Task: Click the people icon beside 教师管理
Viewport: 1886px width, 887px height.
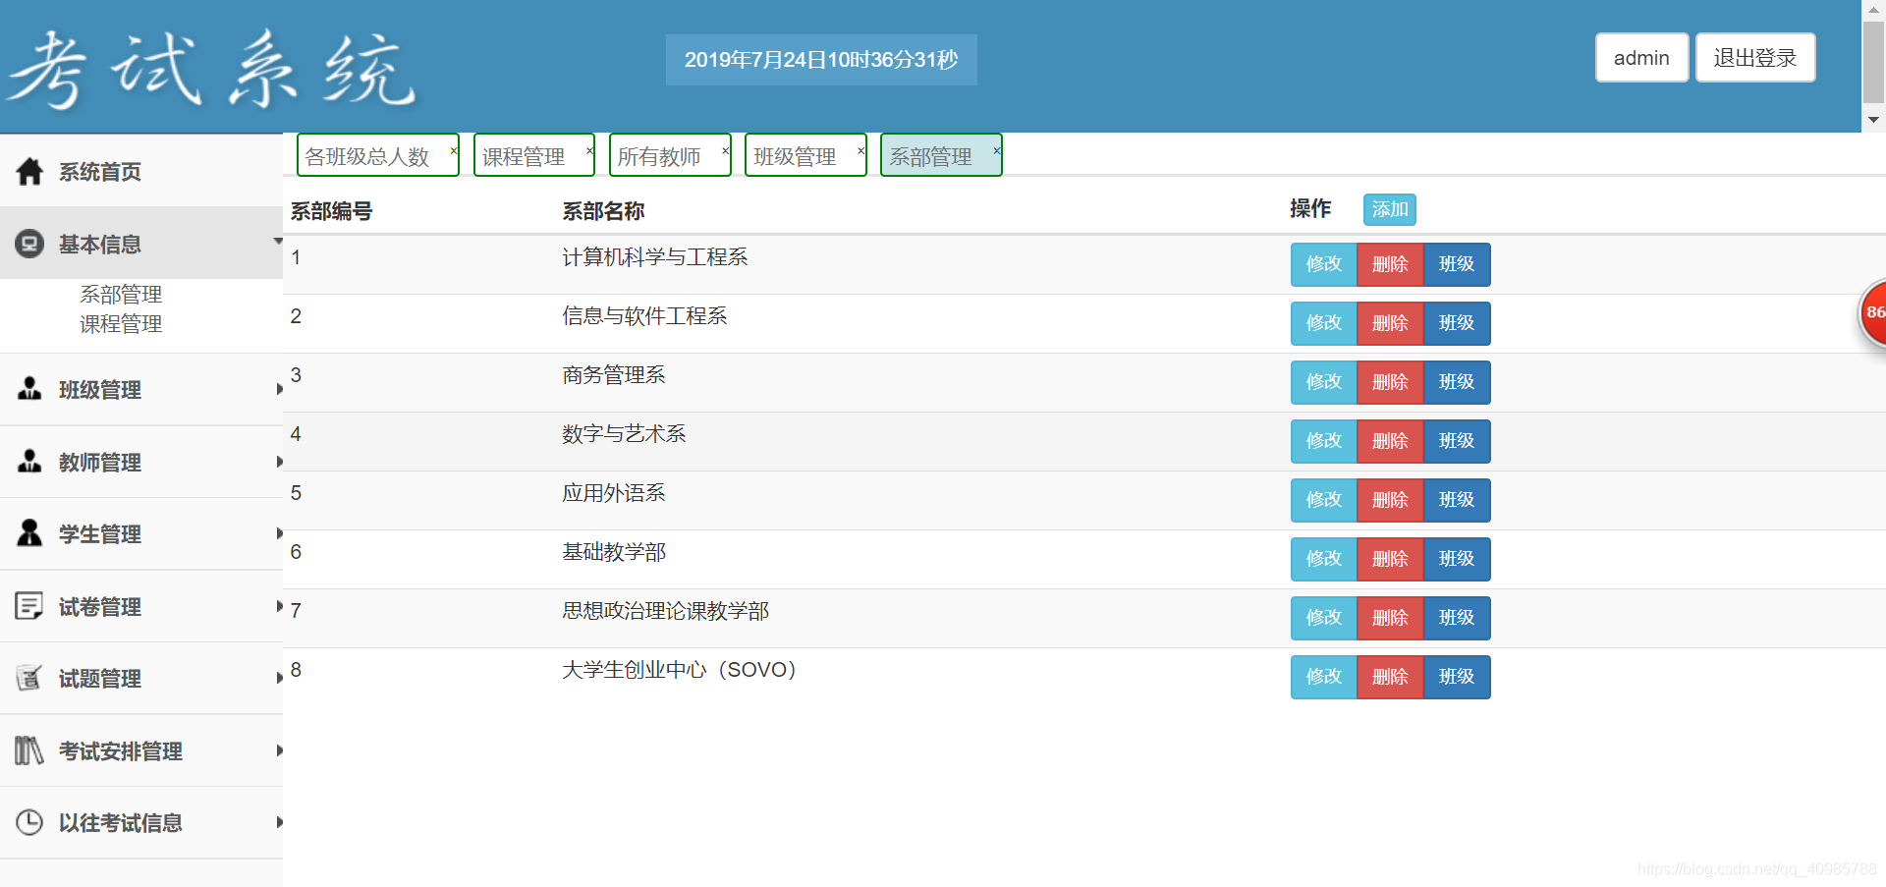Action: coord(29,462)
